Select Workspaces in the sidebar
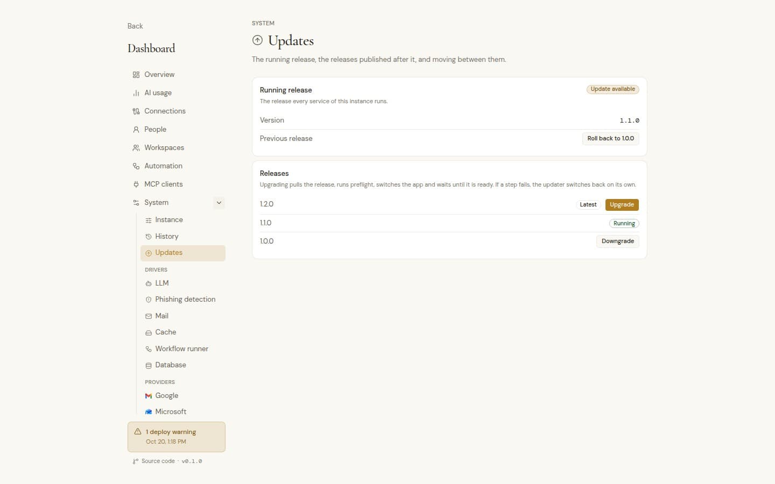 pos(177,148)
